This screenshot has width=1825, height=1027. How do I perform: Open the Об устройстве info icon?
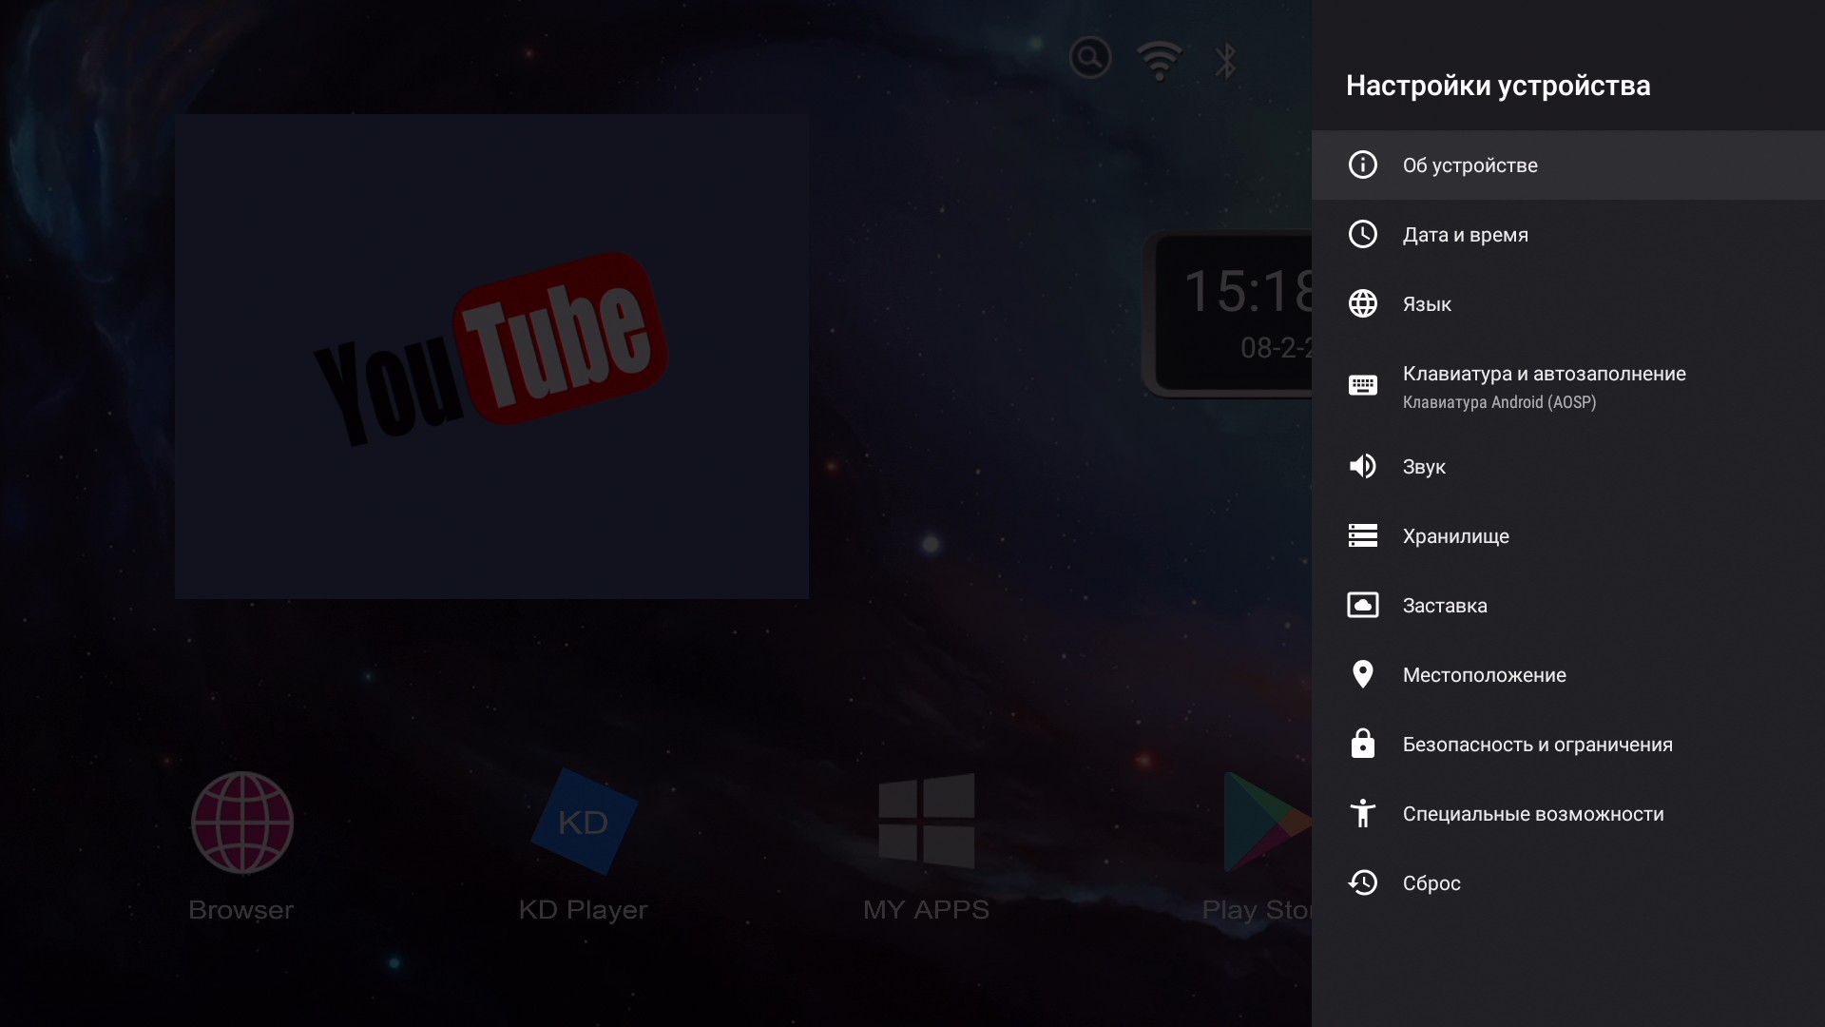coord(1362,165)
